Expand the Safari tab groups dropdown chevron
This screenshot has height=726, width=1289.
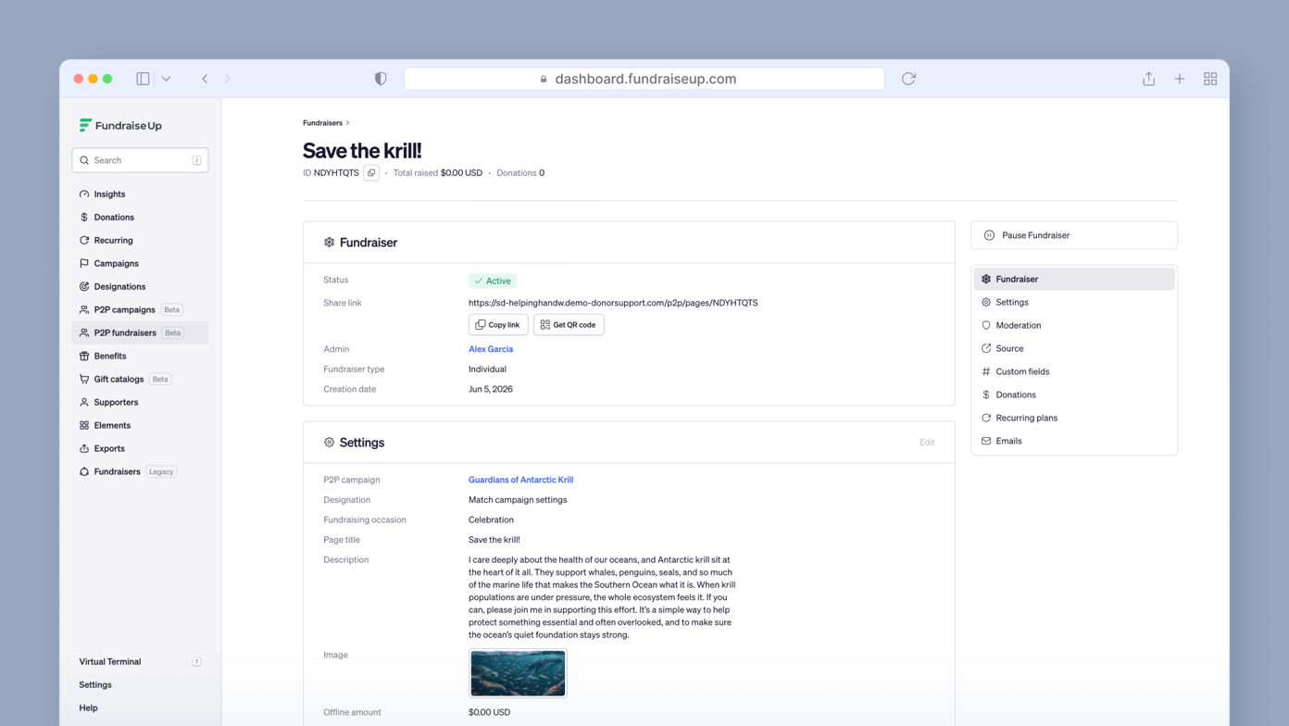tap(166, 79)
